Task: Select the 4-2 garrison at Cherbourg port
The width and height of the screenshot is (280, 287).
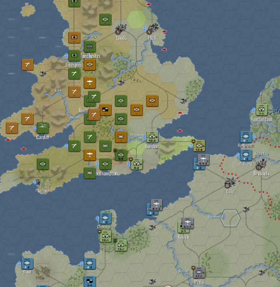Action: (x=105, y=218)
